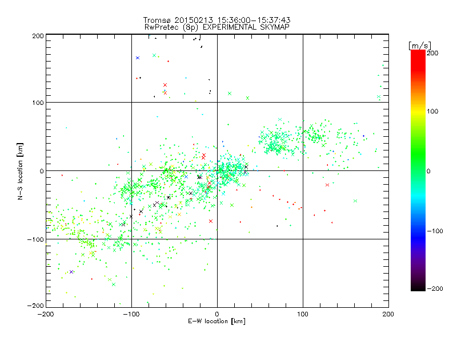
Task: Click the x-axis '0' tick label
Action: pyautogui.click(x=217, y=314)
